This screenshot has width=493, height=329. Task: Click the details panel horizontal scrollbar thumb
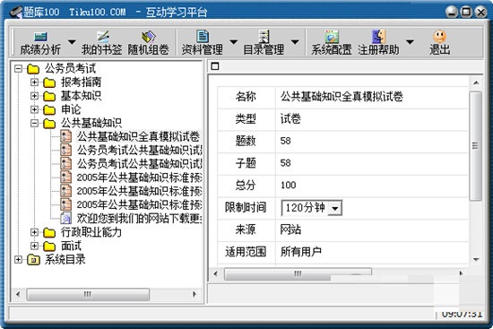click(298, 273)
